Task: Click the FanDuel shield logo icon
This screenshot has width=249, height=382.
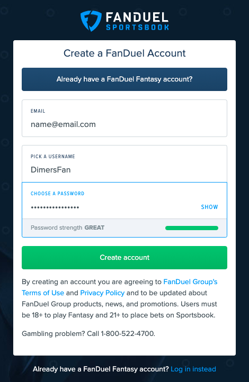Action: tap(91, 21)
